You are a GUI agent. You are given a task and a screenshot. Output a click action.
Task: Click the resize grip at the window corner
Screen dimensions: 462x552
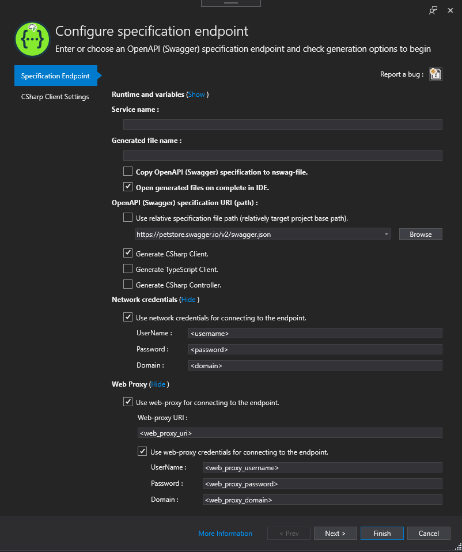click(x=458, y=547)
